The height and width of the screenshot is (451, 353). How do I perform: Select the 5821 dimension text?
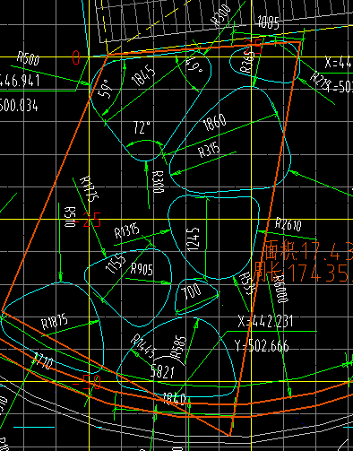(162, 371)
